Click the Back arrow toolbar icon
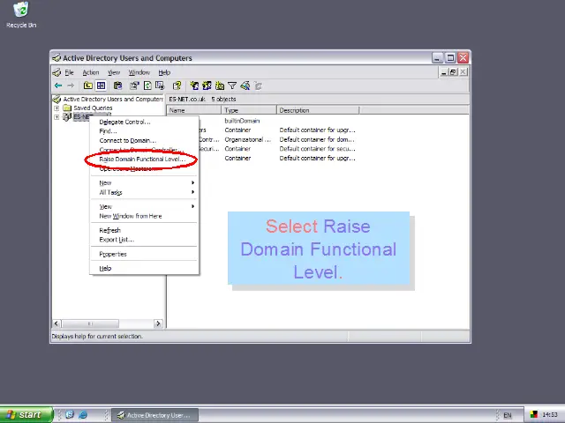 (58, 85)
